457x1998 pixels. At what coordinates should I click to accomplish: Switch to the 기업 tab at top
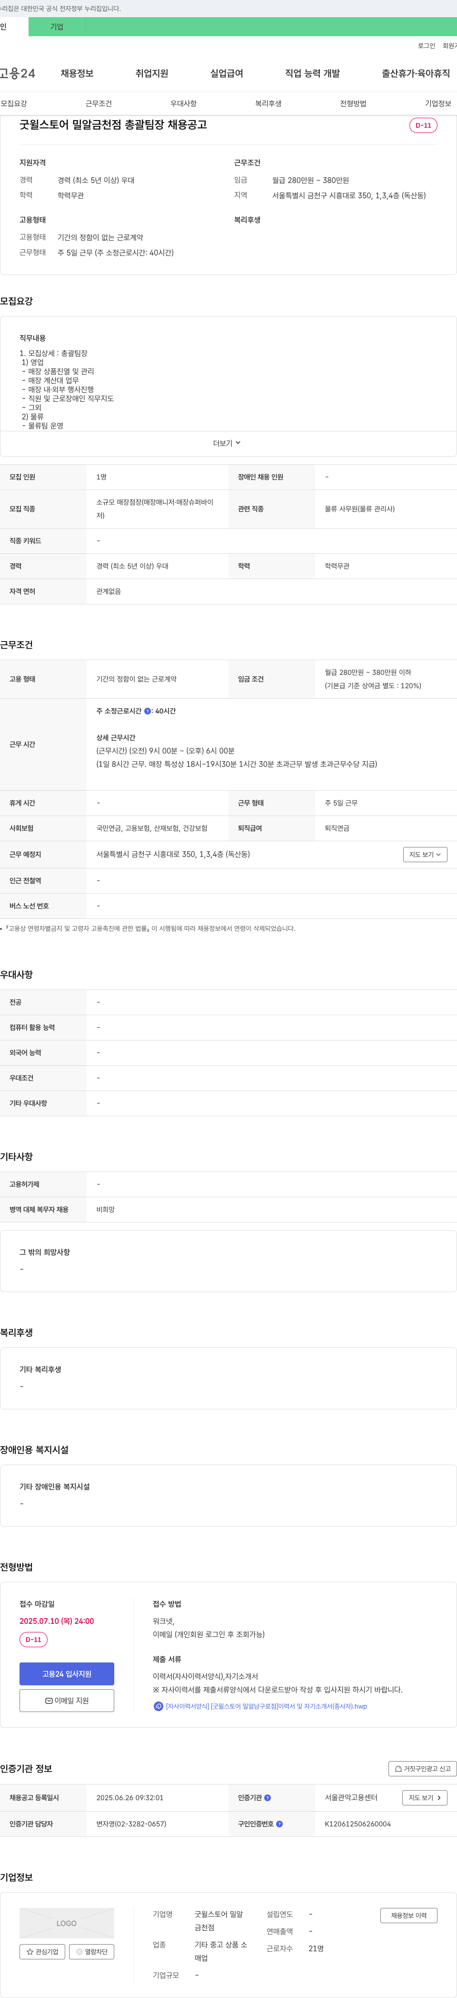click(57, 27)
